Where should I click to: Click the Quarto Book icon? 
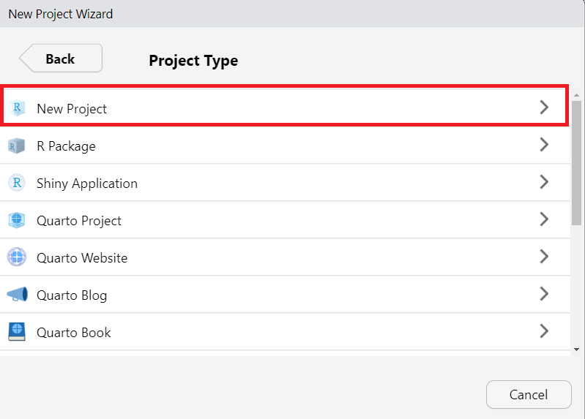[17, 332]
